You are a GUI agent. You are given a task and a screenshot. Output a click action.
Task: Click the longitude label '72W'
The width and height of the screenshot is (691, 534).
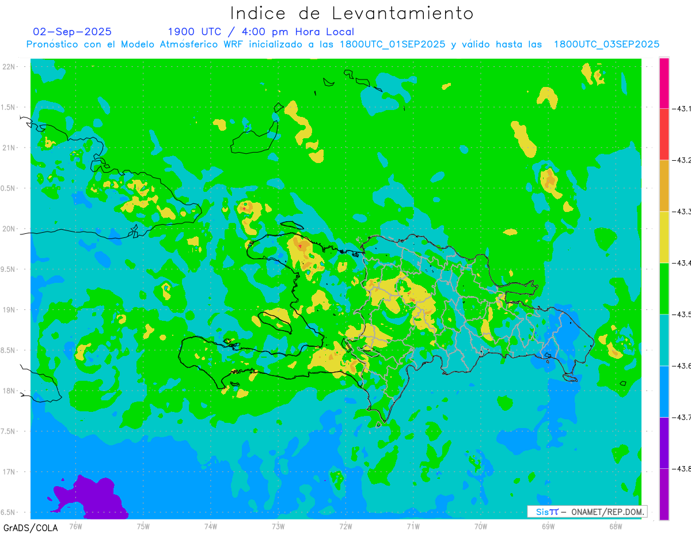coord(345,527)
